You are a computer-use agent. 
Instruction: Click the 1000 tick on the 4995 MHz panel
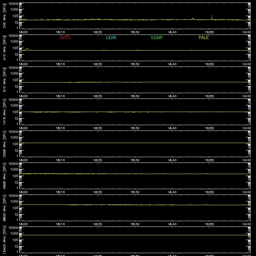point(14,170)
